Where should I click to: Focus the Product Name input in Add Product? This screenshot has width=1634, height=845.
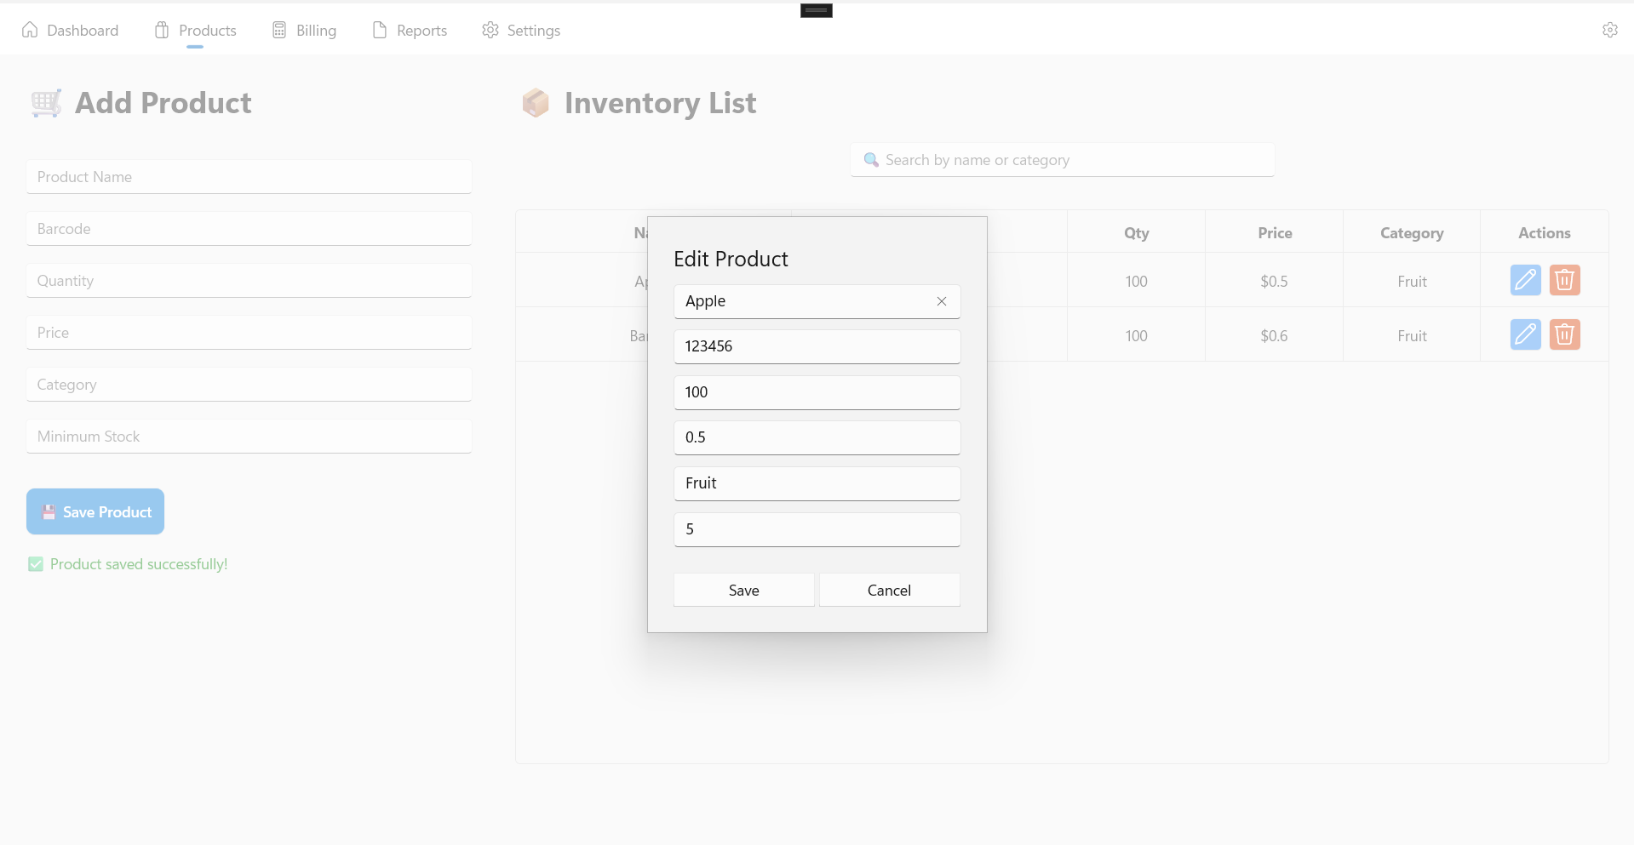(x=249, y=177)
